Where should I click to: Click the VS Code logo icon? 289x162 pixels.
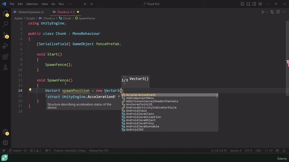click(x=4, y=4)
